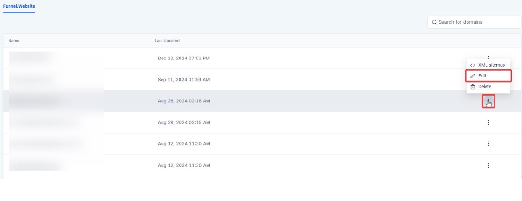Click the three-dot menu on the highlighted Aug 28 02:18 AM row
Viewport: 522px width, 201px height.
pos(488,101)
